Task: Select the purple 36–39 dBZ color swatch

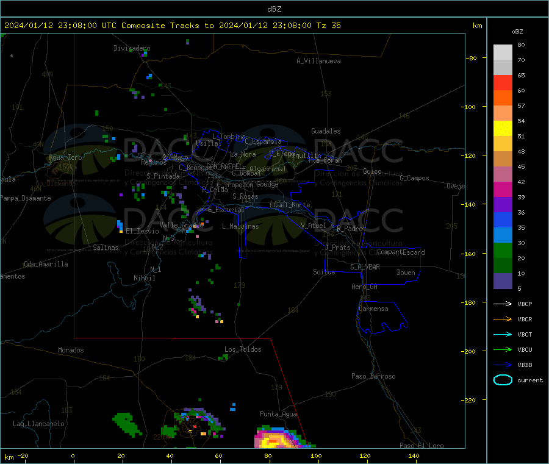Action: tap(503, 205)
